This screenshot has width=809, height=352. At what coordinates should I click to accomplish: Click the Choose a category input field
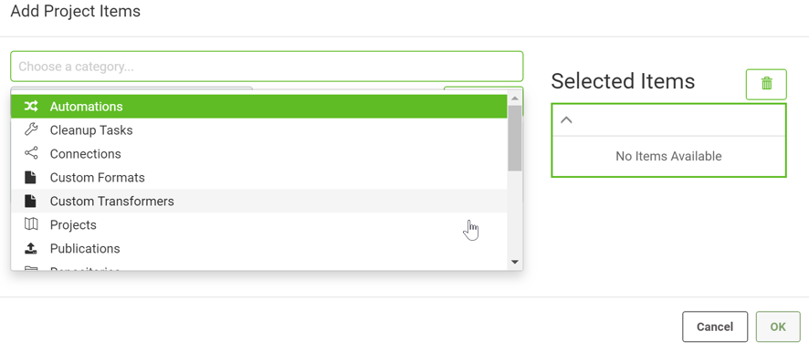point(267,67)
